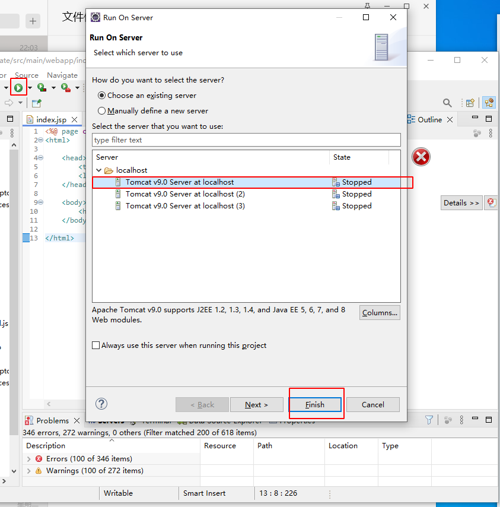Click the Run External Tools icon
The height and width of the screenshot is (507, 500).
coord(65,88)
